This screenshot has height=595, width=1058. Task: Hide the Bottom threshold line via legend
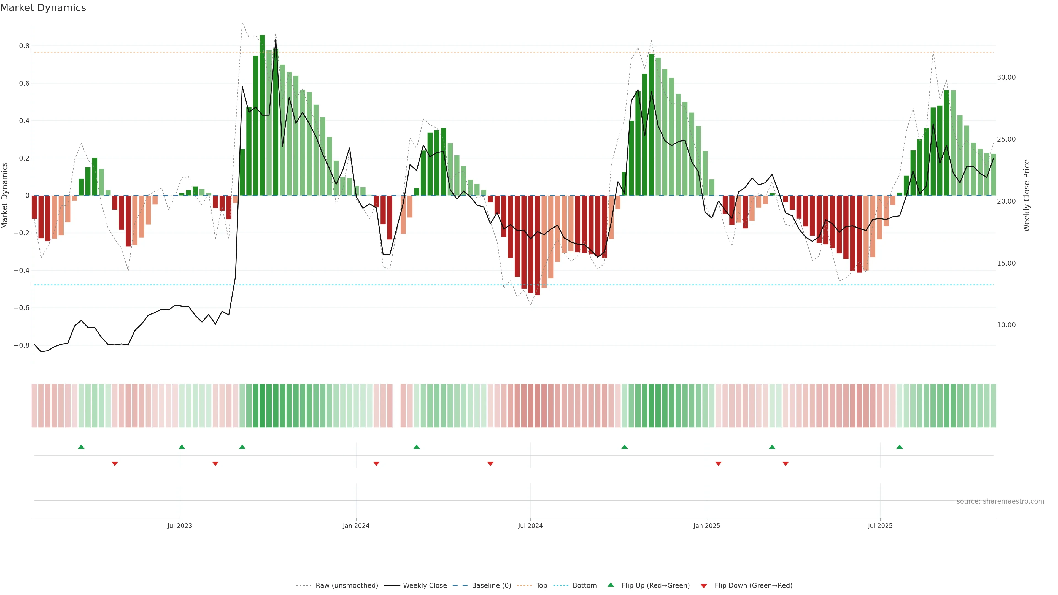click(x=584, y=586)
